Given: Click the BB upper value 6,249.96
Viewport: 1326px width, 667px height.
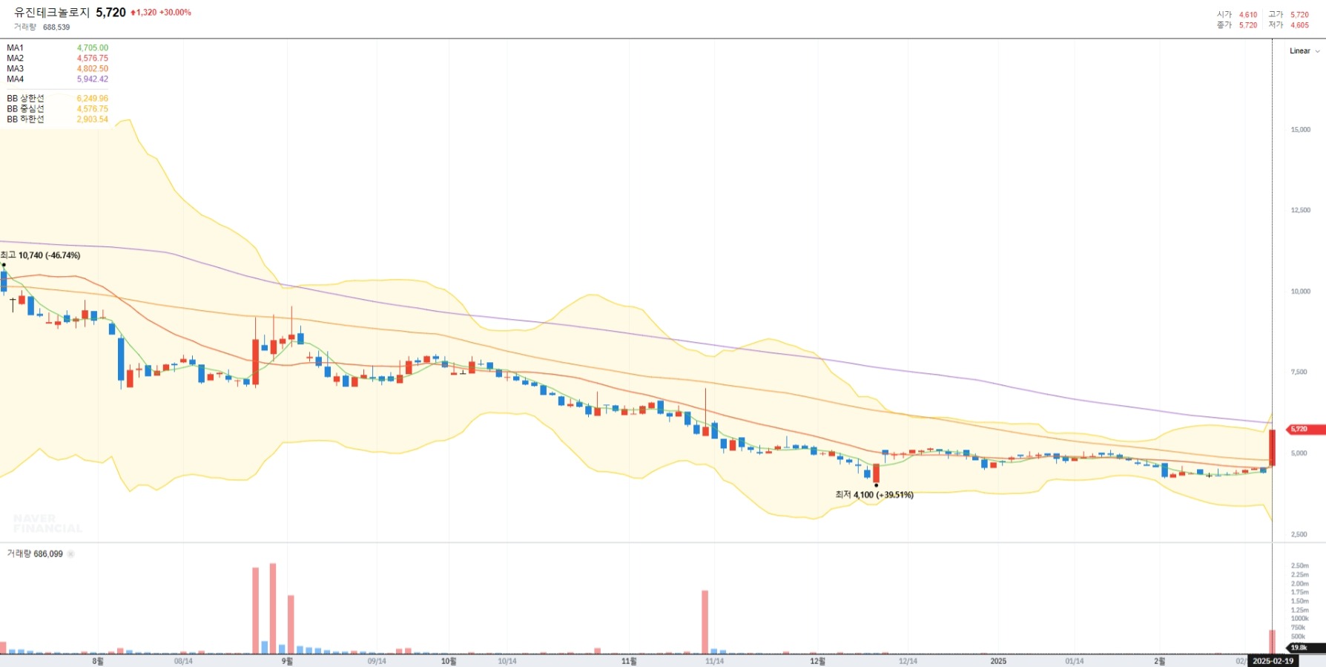Looking at the screenshot, I should pyautogui.click(x=93, y=98).
